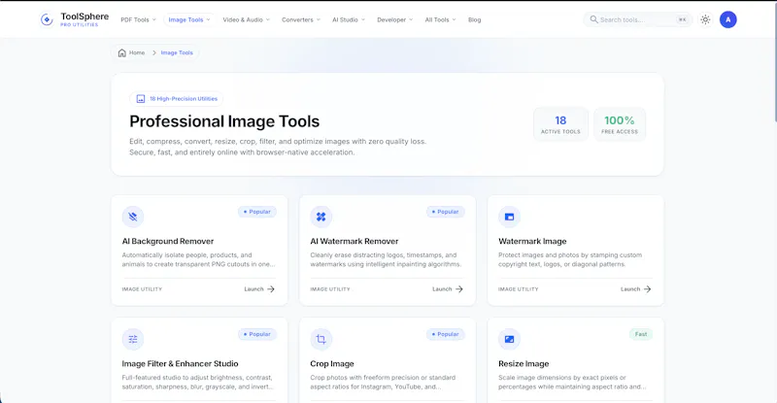Click Launch text on Watermark Image card
This screenshot has width=777, height=403.
[x=630, y=289]
